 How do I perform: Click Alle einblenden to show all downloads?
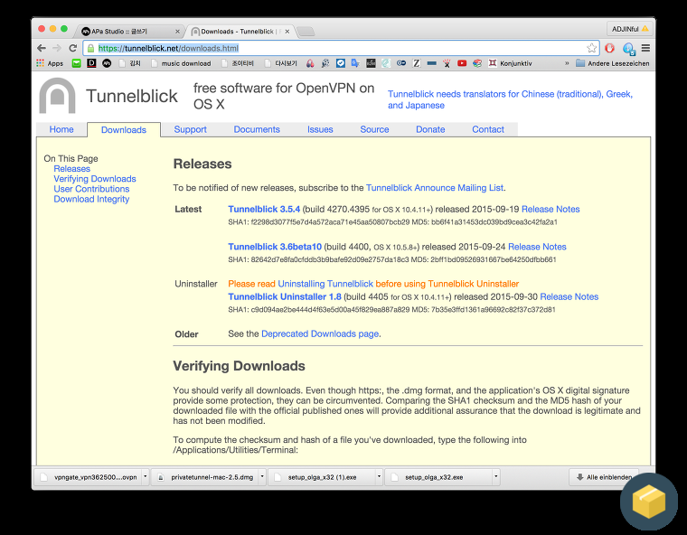tap(604, 477)
